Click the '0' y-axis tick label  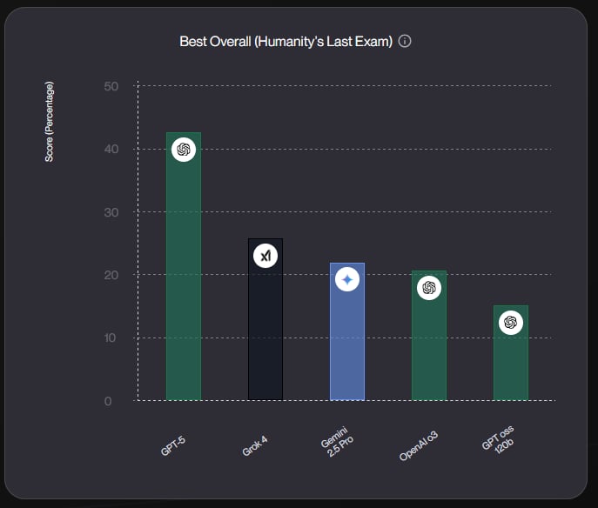(x=108, y=401)
